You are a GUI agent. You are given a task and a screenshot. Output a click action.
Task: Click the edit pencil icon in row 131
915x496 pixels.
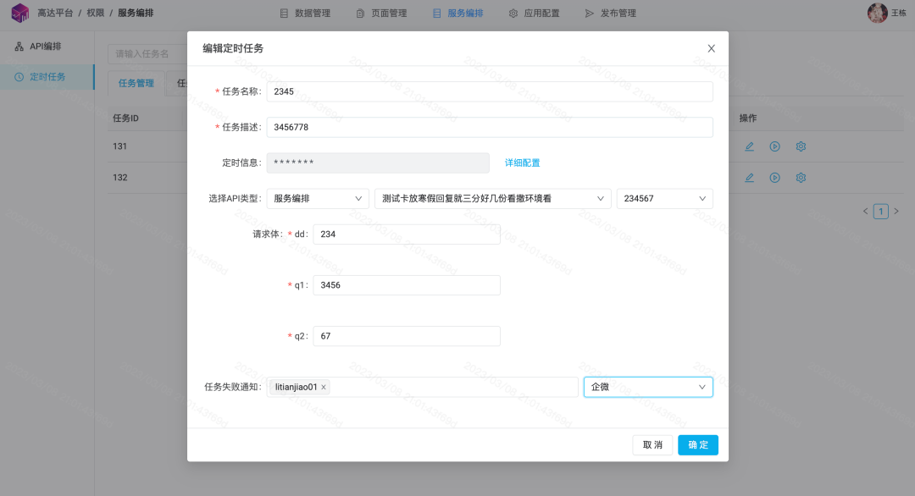click(749, 146)
